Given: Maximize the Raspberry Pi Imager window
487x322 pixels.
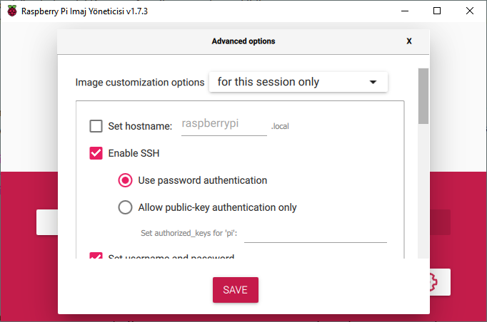Looking at the screenshot, I should point(437,11).
